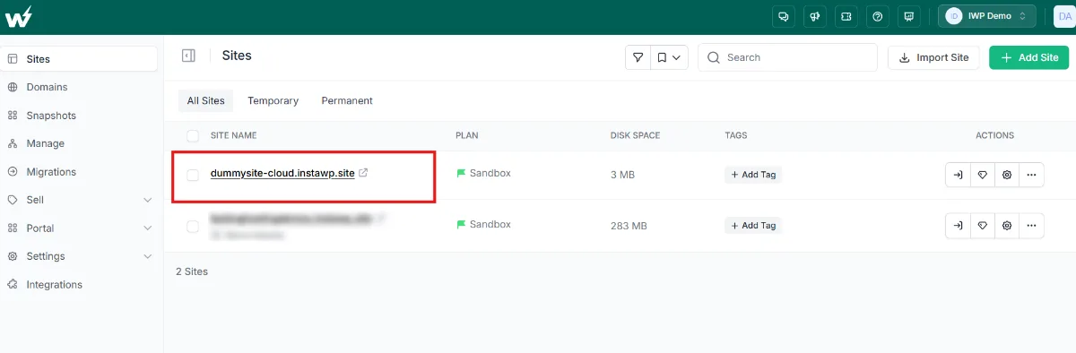Add a tag to dummysite-cloud row
Viewport: 1076px width, 353px height.
point(753,175)
